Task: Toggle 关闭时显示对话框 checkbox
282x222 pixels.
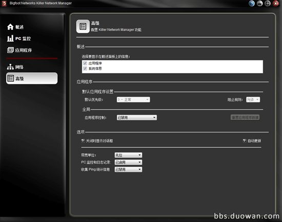Action: tap(83, 141)
